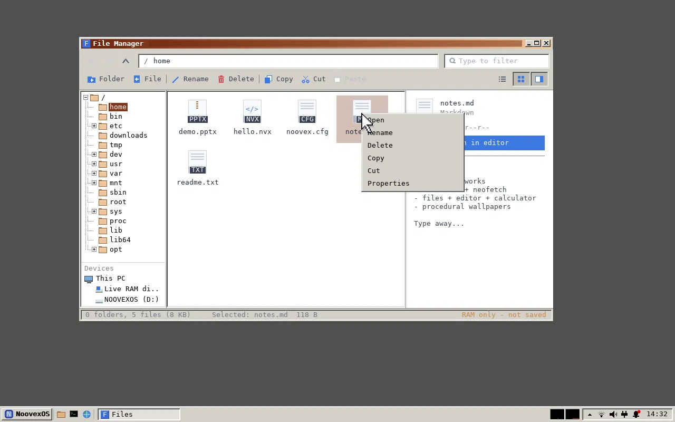Open the notification tray icon with red dot
The height and width of the screenshot is (422, 675).
coord(637,415)
